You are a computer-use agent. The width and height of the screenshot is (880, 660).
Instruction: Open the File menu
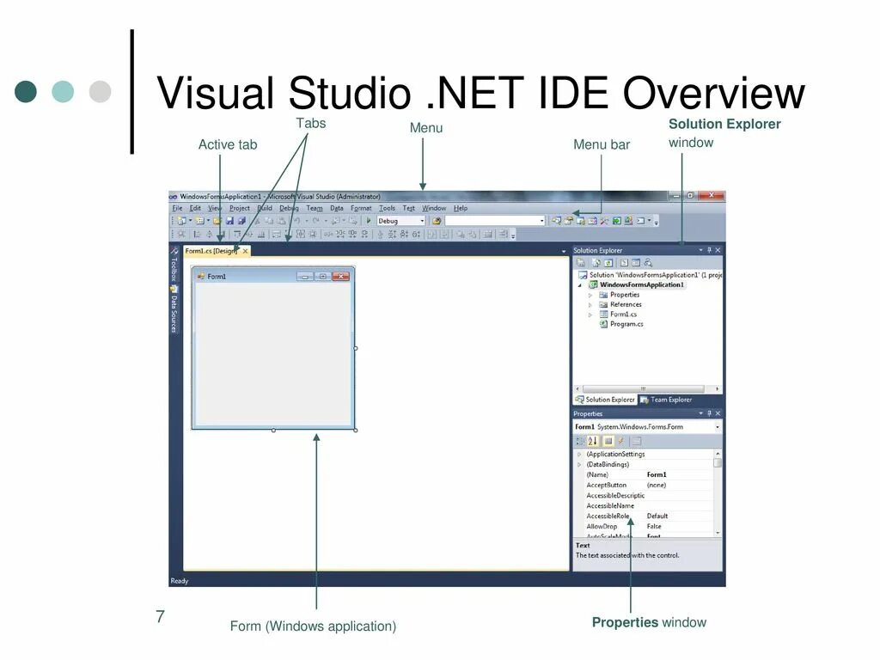point(177,208)
